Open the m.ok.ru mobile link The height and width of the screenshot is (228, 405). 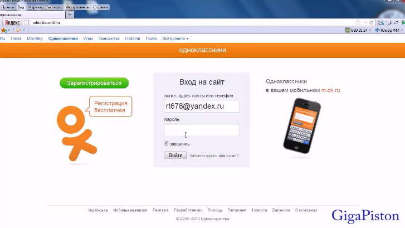(330, 90)
